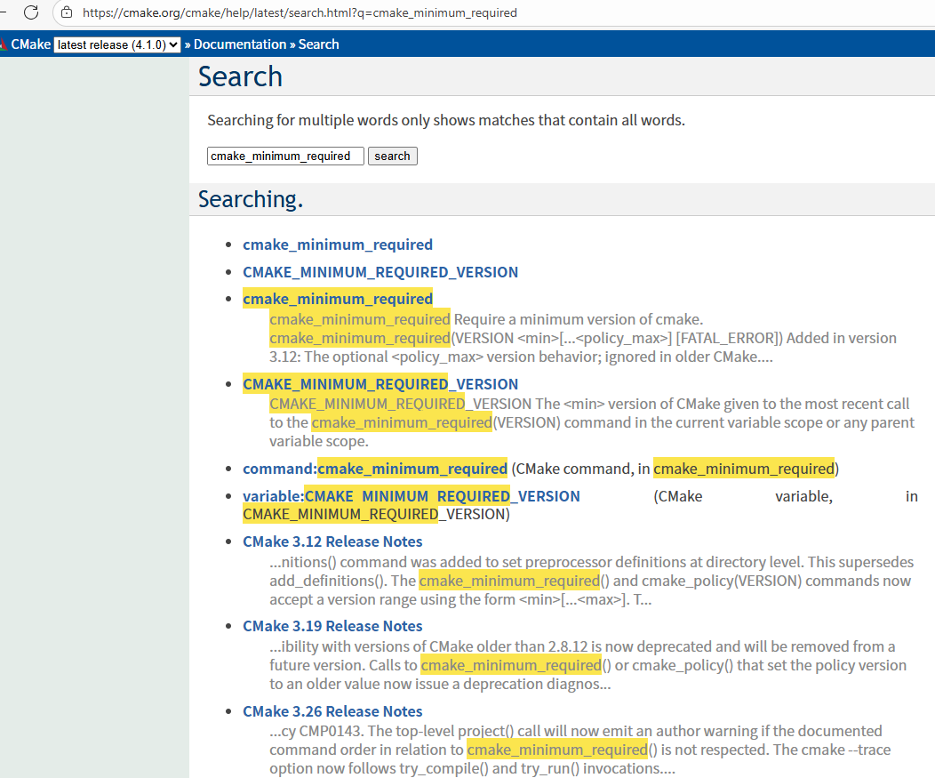The image size is (935, 778).
Task: Click the cmake_minimum_required search input field
Action: tap(285, 156)
